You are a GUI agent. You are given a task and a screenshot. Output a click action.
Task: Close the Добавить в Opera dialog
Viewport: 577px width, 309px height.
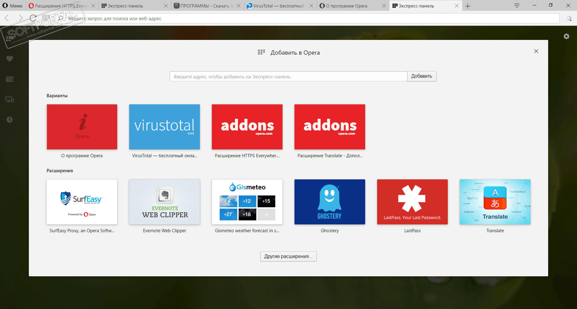536,51
